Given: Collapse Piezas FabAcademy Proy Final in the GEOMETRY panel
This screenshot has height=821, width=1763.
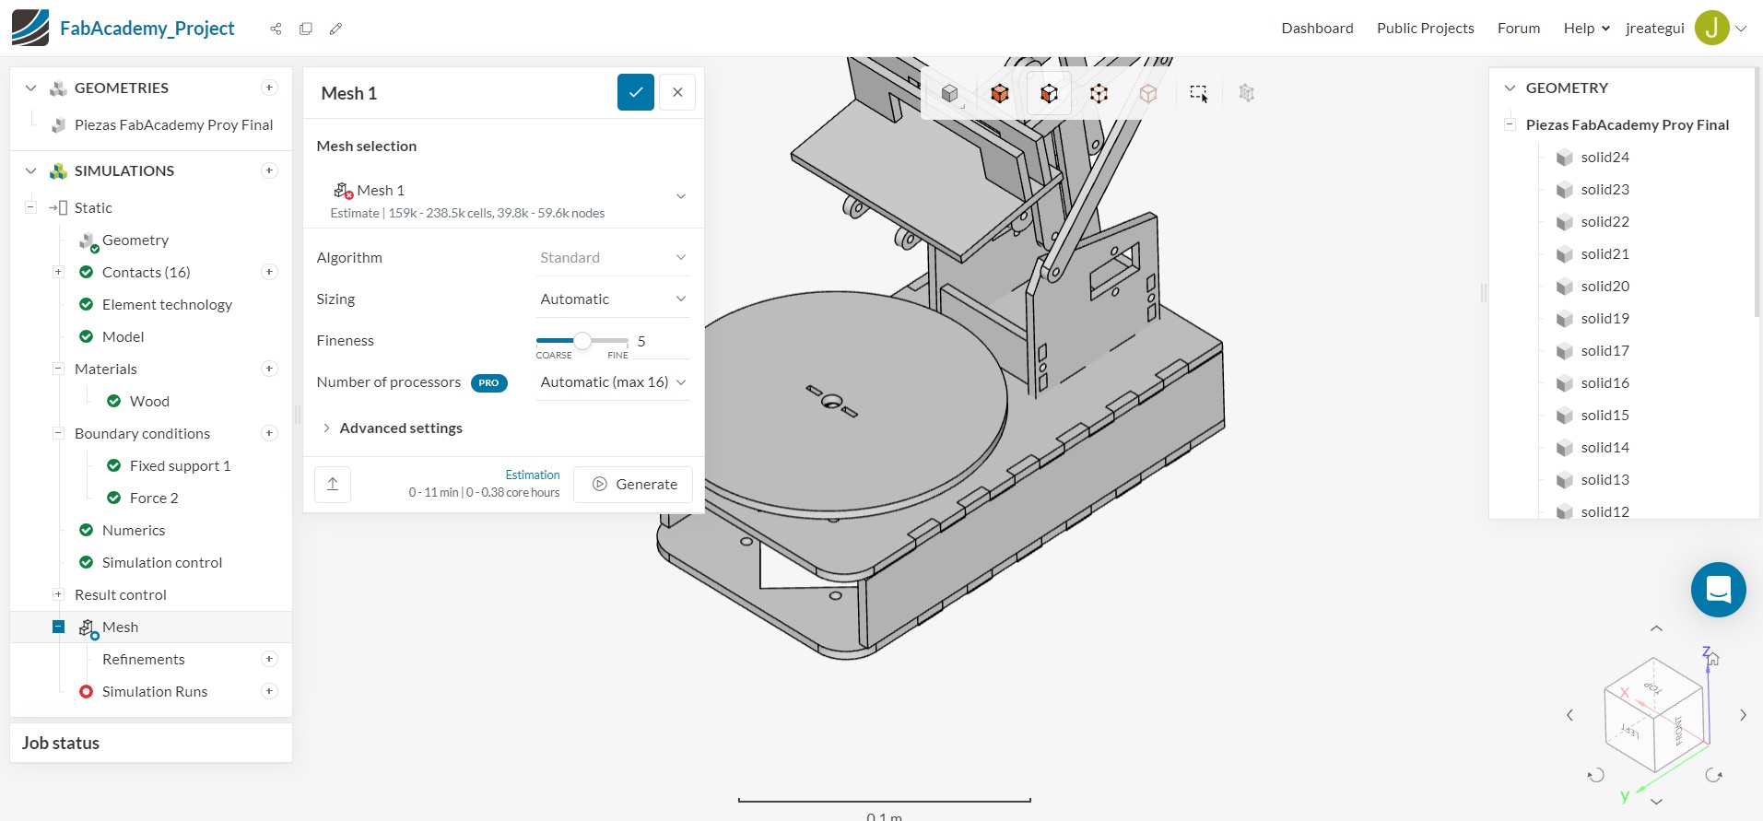Looking at the screenshot, I should pos(1510,124).
